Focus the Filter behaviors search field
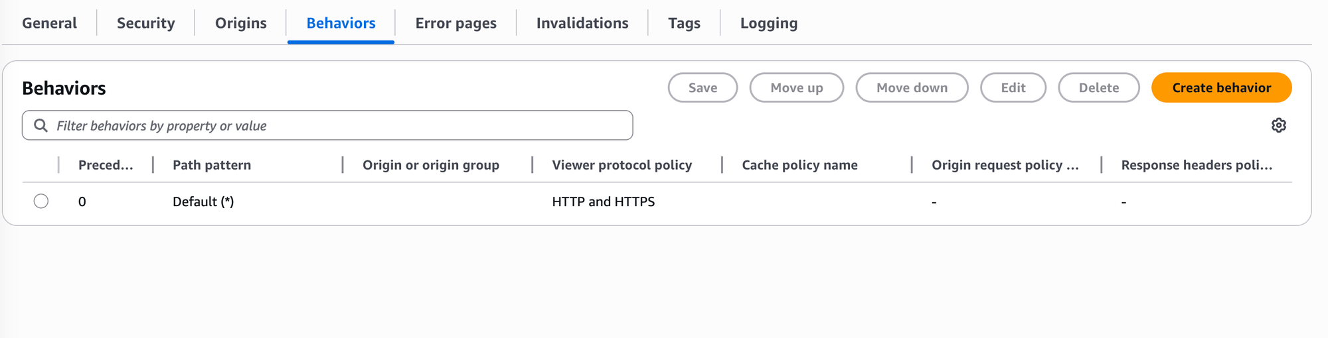Screen dimensions: 1328x338 pyautogui.click(x=327, y=125)
